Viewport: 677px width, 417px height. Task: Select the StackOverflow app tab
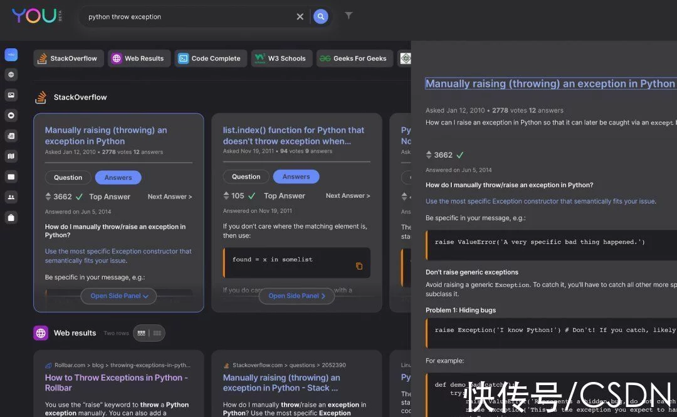point(68,58)
